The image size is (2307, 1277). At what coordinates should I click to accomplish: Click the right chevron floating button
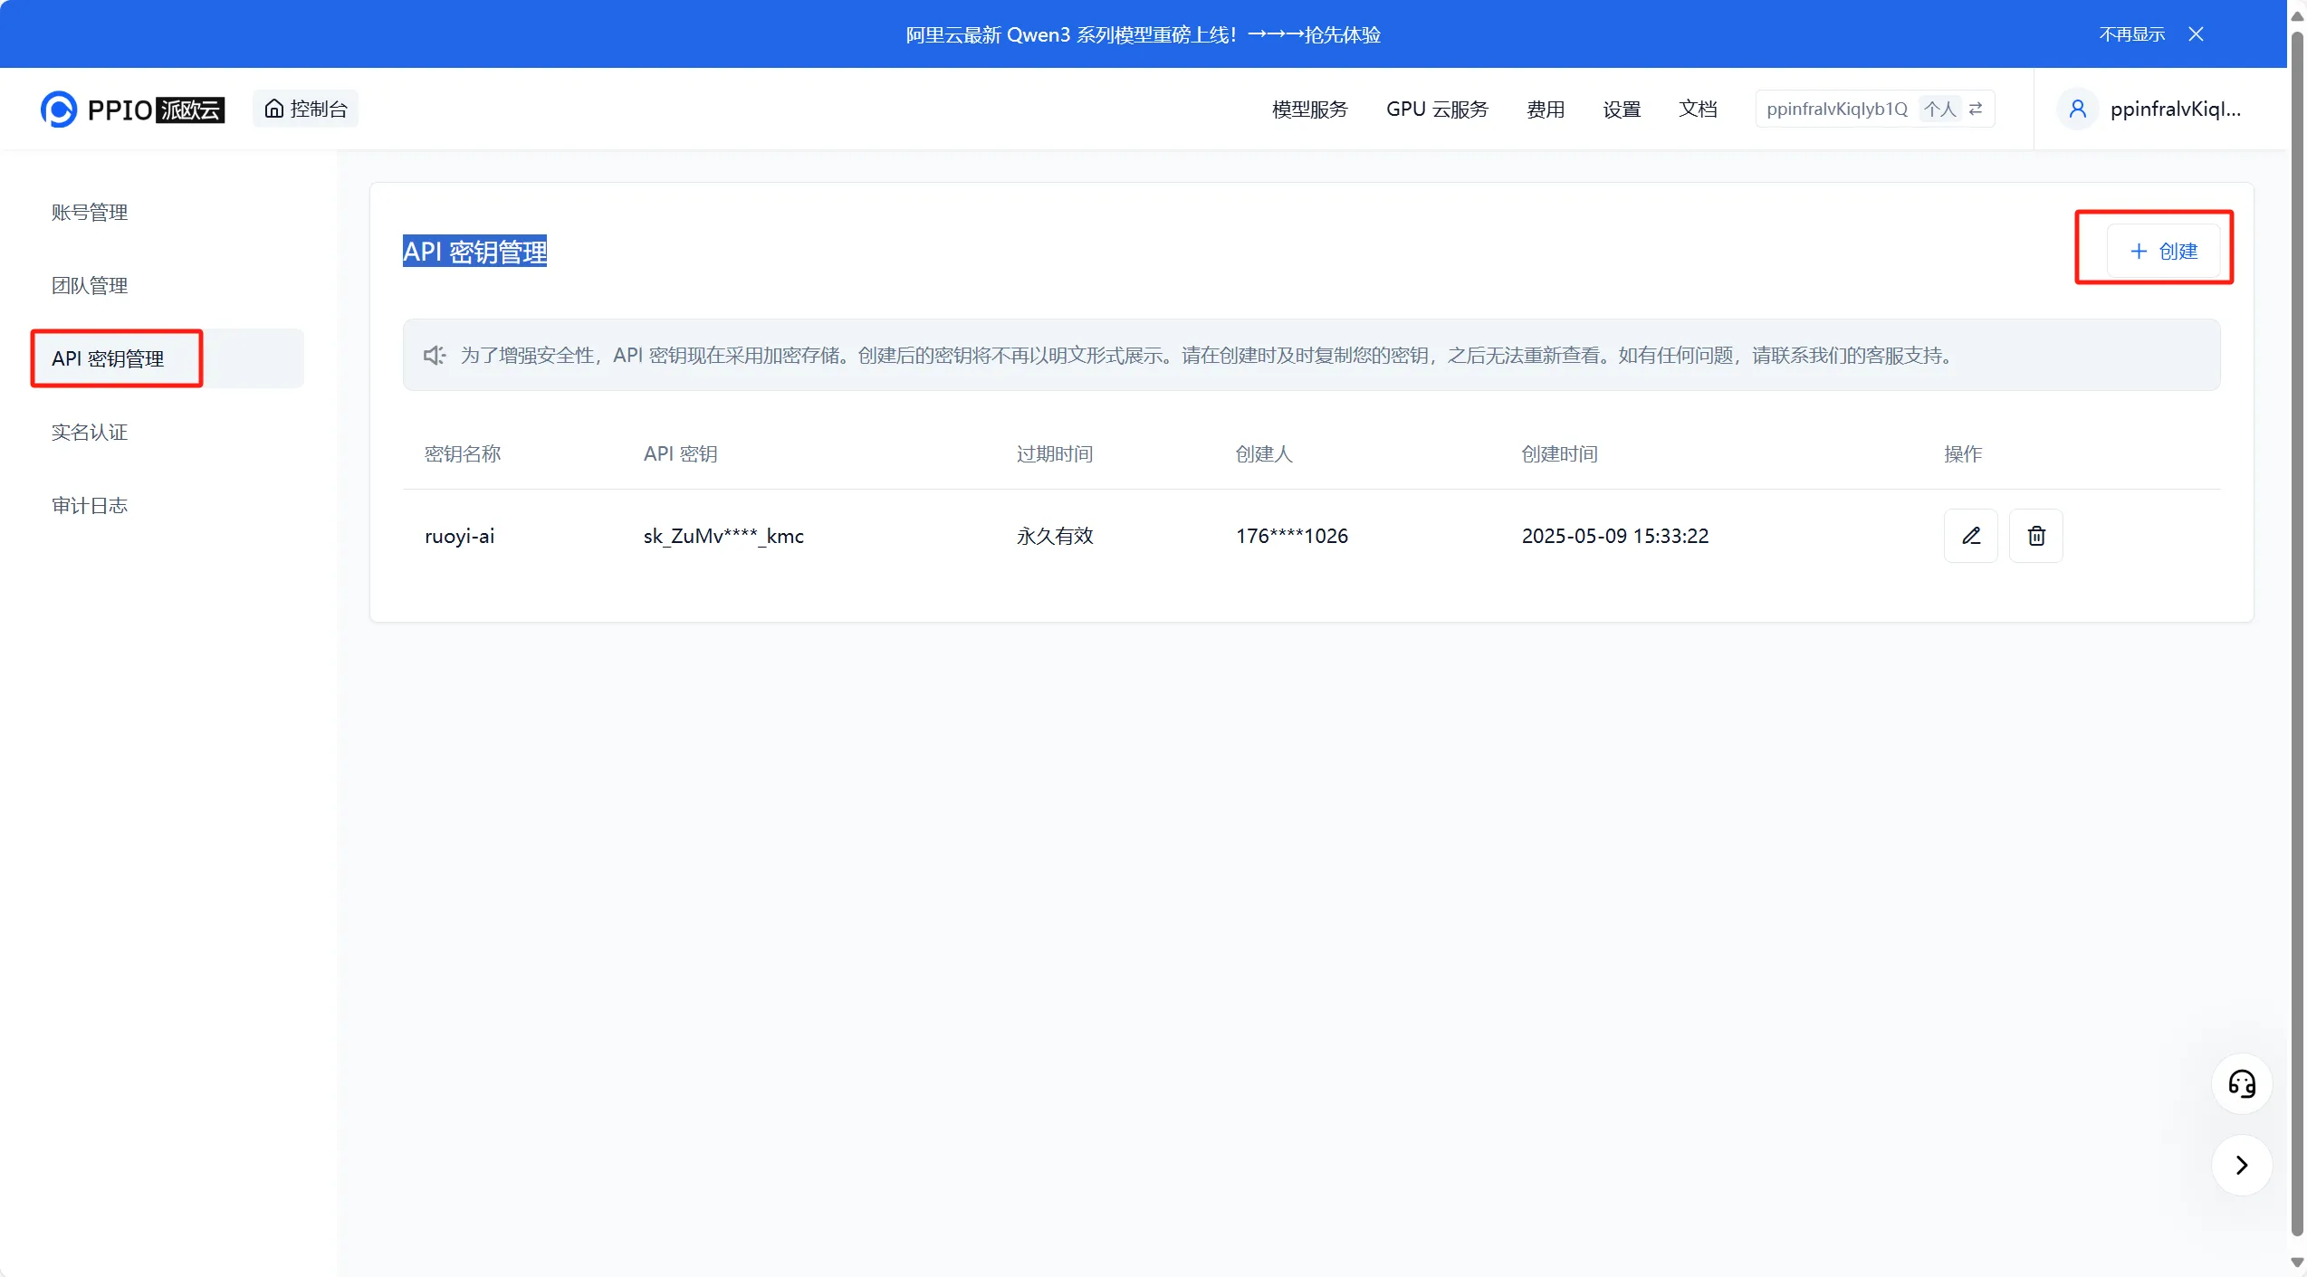pos(2242,1165)
